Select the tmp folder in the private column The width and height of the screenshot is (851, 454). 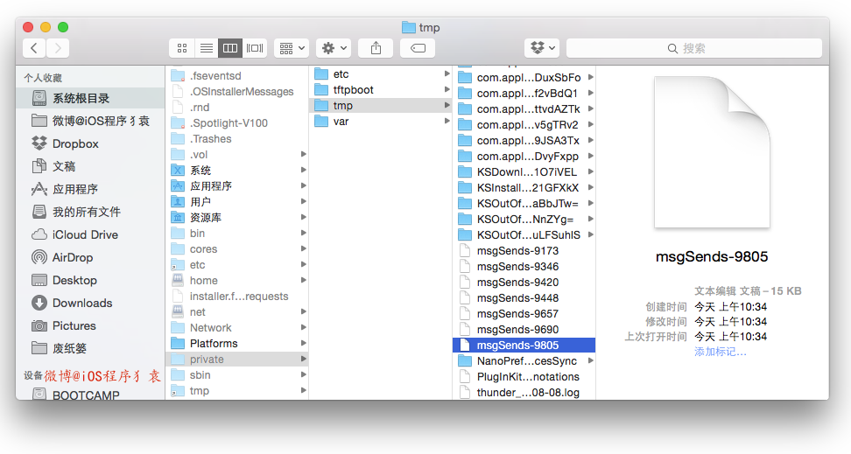tap(381, 106)
